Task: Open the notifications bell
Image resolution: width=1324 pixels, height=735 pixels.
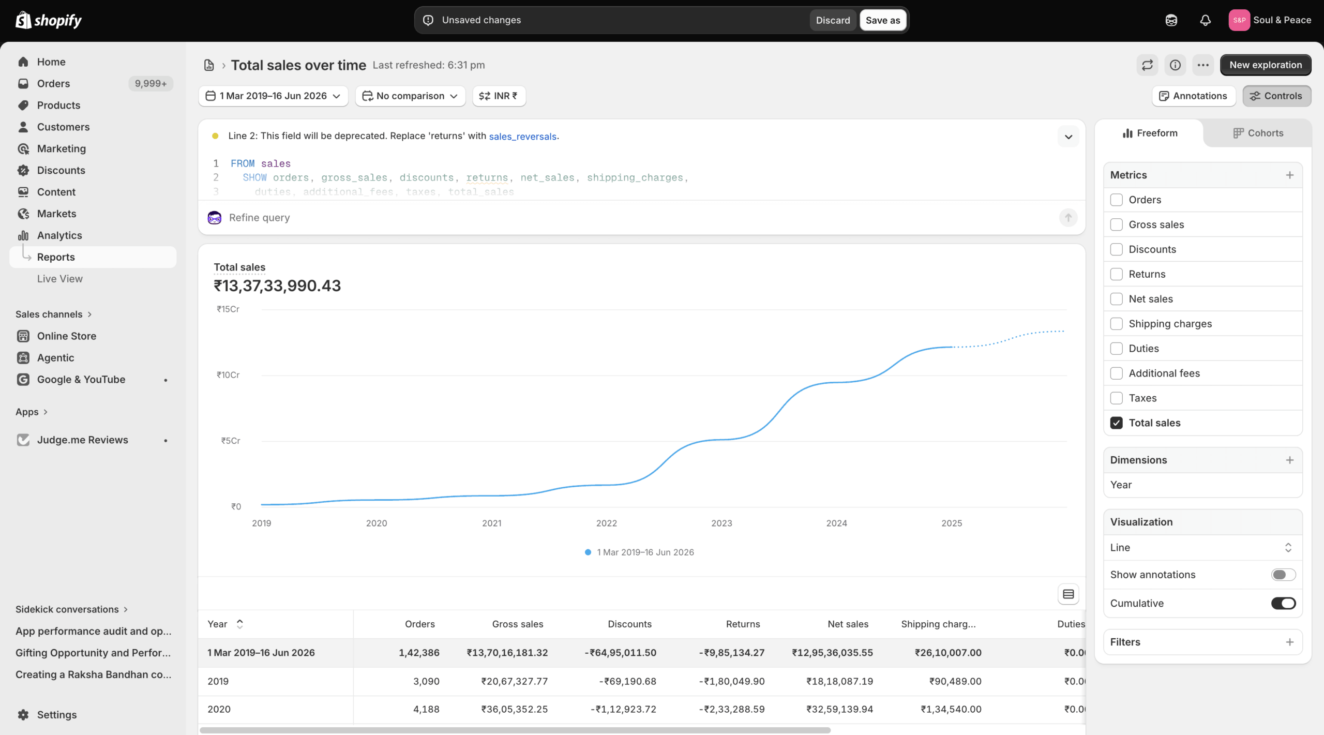Action: point(1205,20)
